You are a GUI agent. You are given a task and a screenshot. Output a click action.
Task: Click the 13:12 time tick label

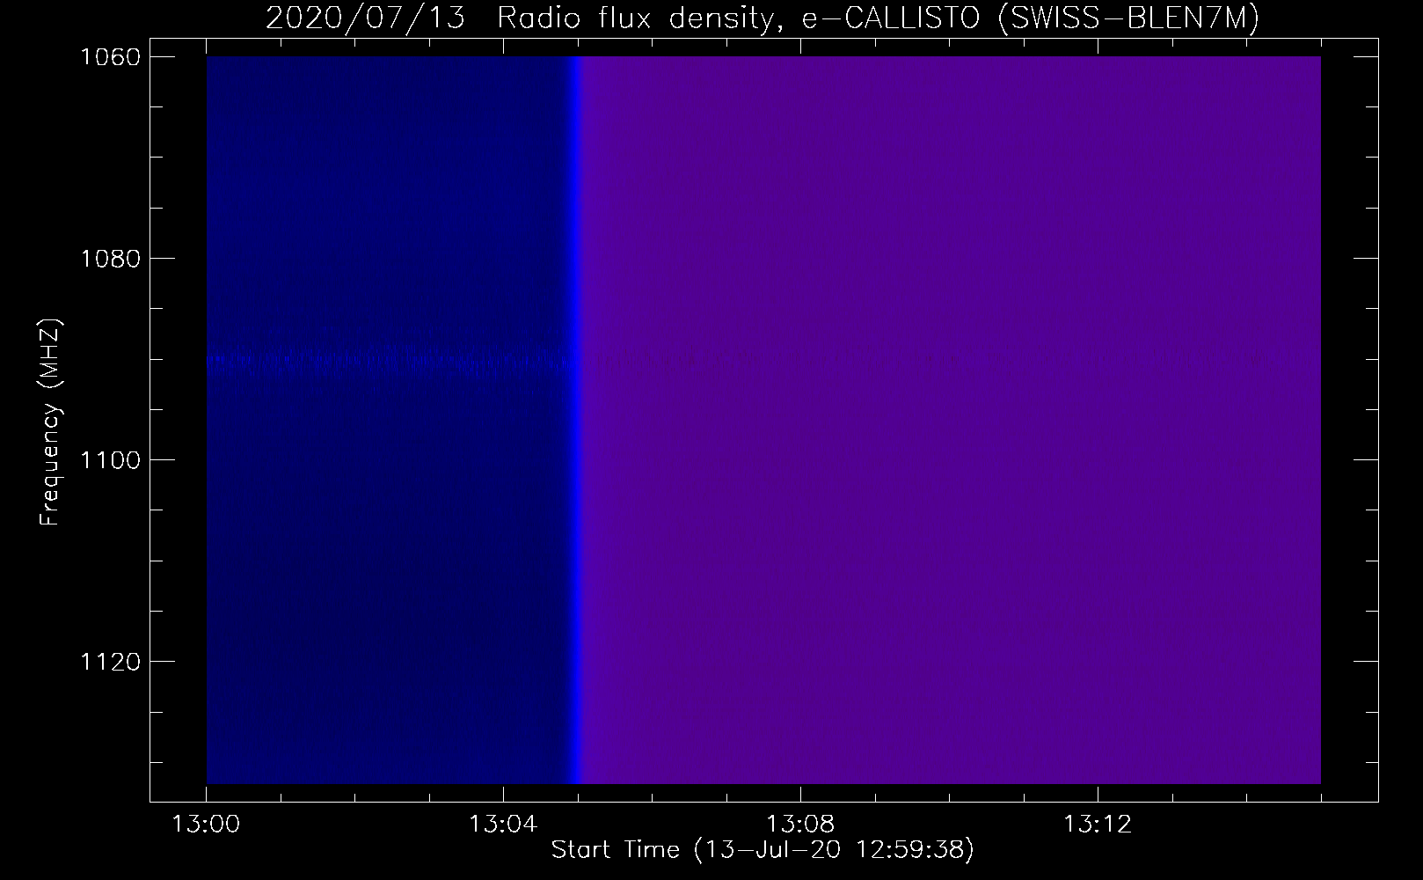point(1098,825)
